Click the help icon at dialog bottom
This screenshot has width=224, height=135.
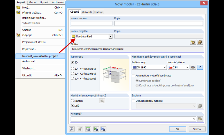click(72, 129)
